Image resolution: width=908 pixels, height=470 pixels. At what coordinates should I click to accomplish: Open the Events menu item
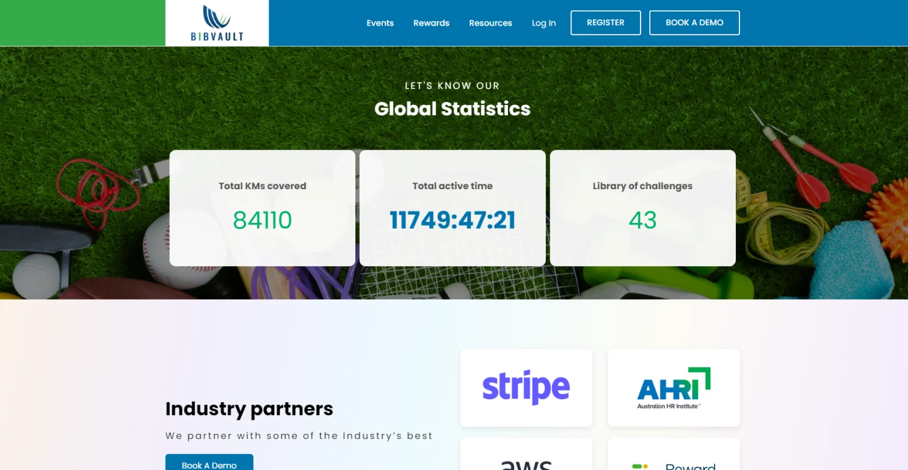pos(380,23)
